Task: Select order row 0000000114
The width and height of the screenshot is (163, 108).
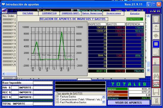Action: coord(9,26)
